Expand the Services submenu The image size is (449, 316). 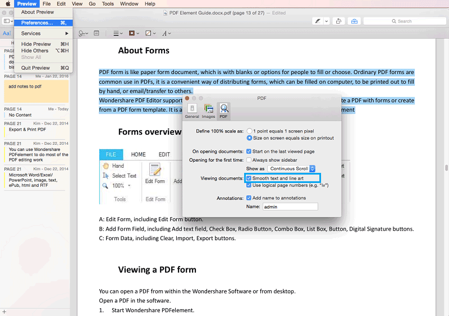coord(43,34)
